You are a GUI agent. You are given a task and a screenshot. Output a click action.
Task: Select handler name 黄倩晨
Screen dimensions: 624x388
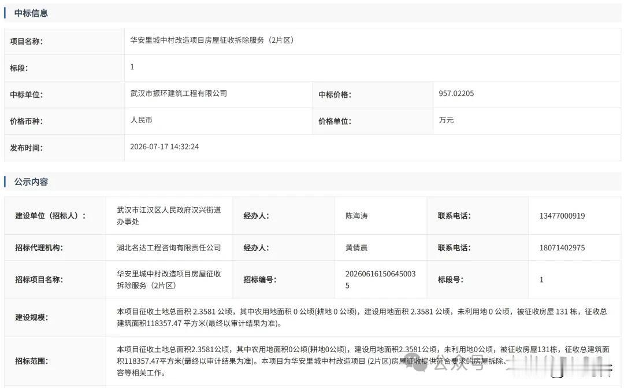click(356, 248)
